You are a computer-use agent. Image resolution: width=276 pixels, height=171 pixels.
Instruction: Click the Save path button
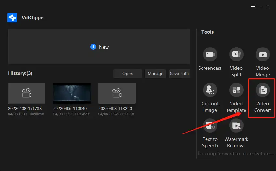(x=179, y=74)
